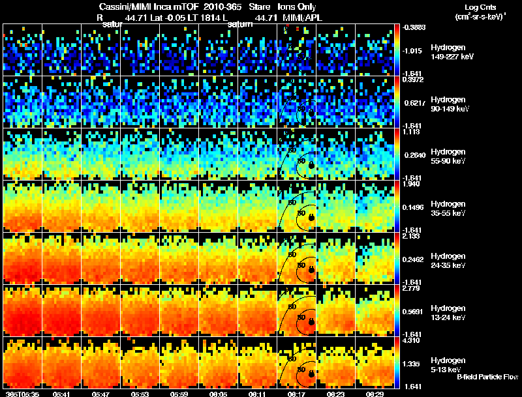
Task: Click the 'Hydrogen 35-55 keV' row label
Action: point(448,209)
